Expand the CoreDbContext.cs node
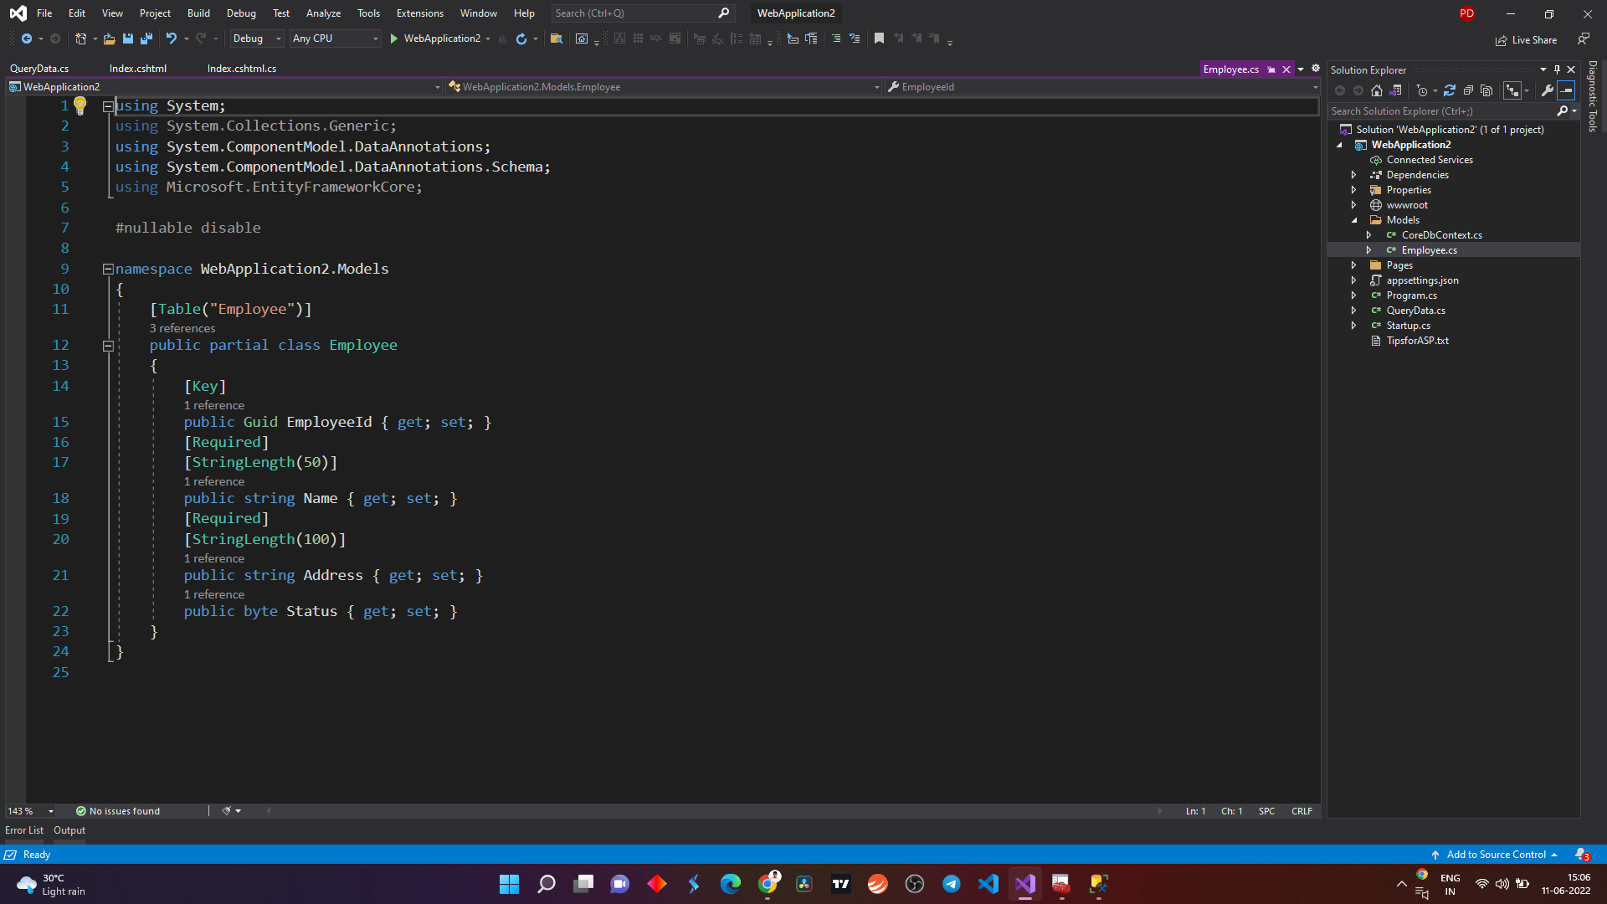 tap(1368, 235)
